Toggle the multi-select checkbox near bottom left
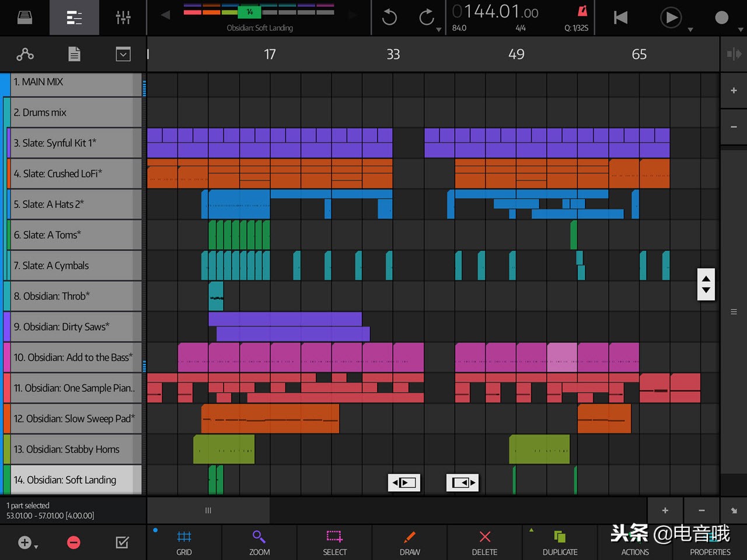The image size is (747, 560). (x=121, y=542)
